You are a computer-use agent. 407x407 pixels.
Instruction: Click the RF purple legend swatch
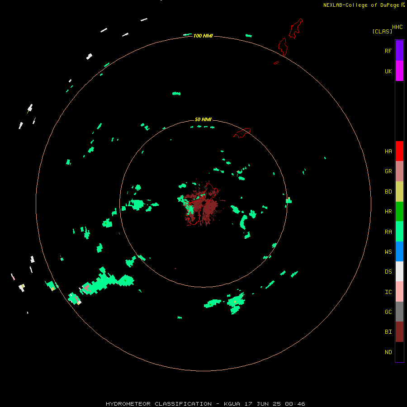point(399,51)
